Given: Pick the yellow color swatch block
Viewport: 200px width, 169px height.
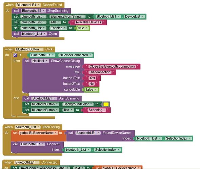Looking at the screenshot, I should 106,104.
